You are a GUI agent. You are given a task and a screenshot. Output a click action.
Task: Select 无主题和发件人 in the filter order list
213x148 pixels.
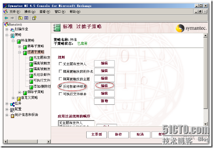pos(76,123)
